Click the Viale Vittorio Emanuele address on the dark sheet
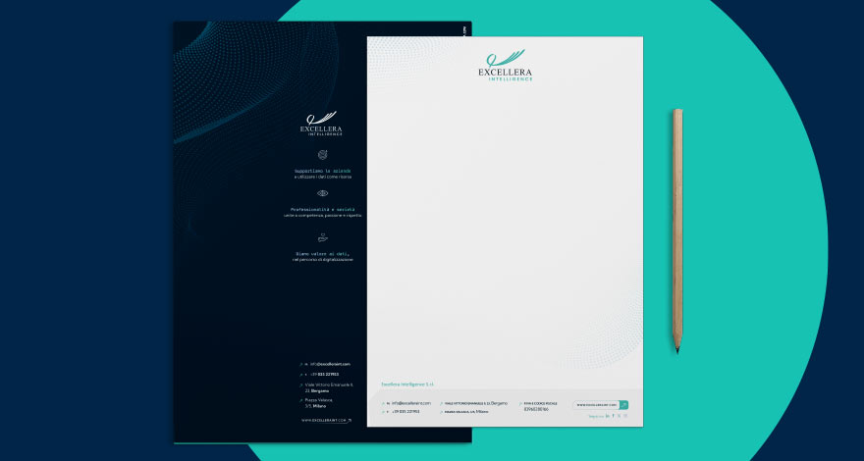This screenshot has width=864, height=461. (329, 387)
